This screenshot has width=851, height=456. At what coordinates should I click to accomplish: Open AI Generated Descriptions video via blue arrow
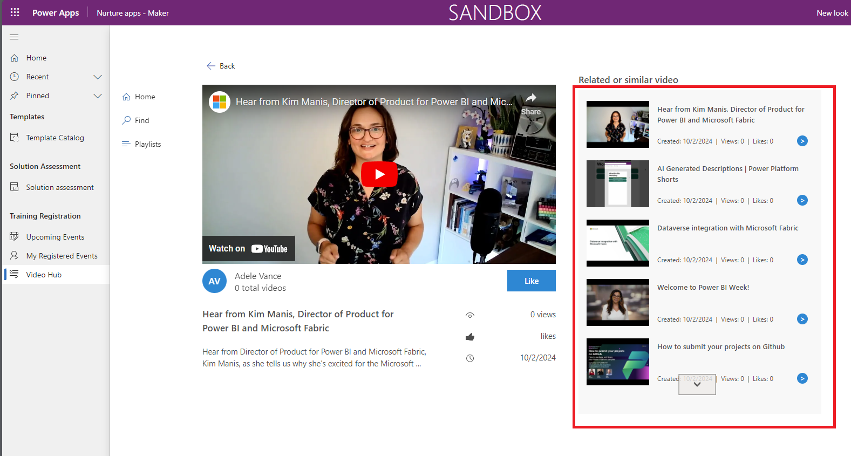(x=802, y=200)
